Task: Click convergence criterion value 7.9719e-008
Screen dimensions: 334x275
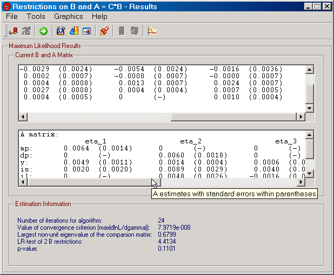Action: click(x=174, y=228)
